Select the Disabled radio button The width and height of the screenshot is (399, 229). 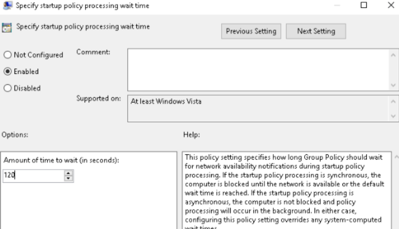(x=8, y=88)
